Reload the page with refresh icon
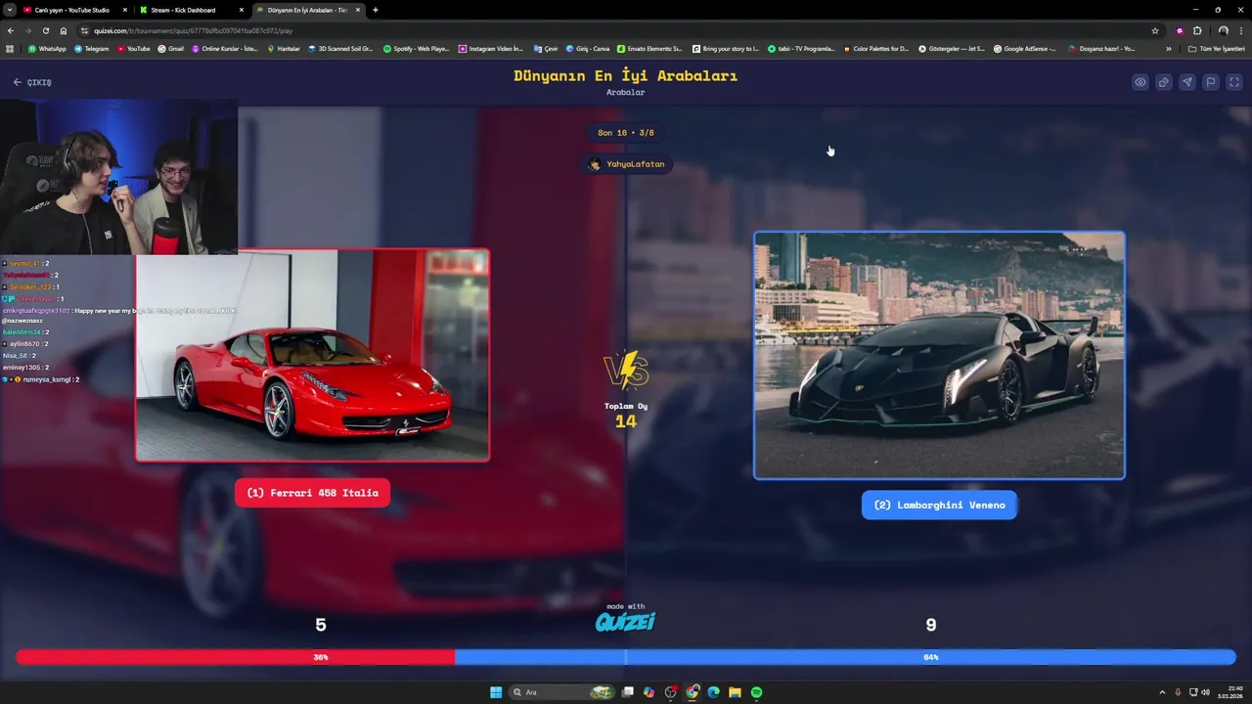1252x704 pixels. pos(46,30)
